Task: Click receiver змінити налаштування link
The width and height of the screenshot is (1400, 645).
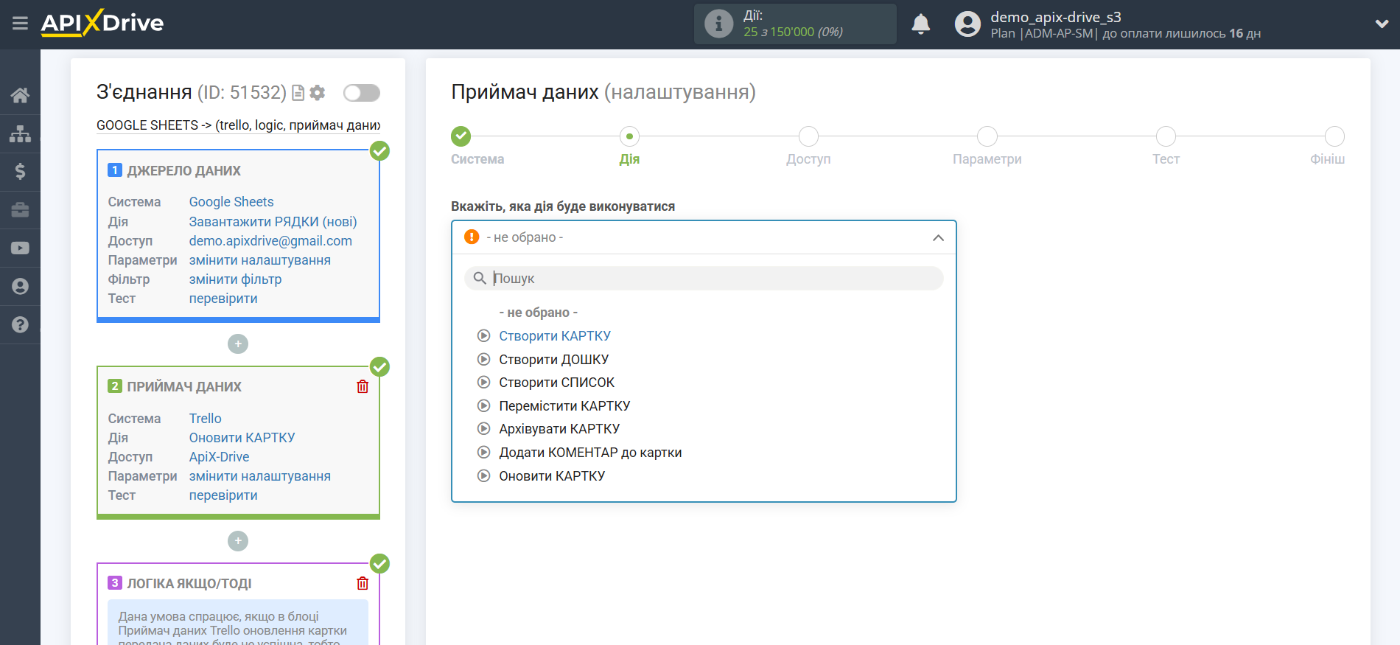Action: tap(259, 476)
